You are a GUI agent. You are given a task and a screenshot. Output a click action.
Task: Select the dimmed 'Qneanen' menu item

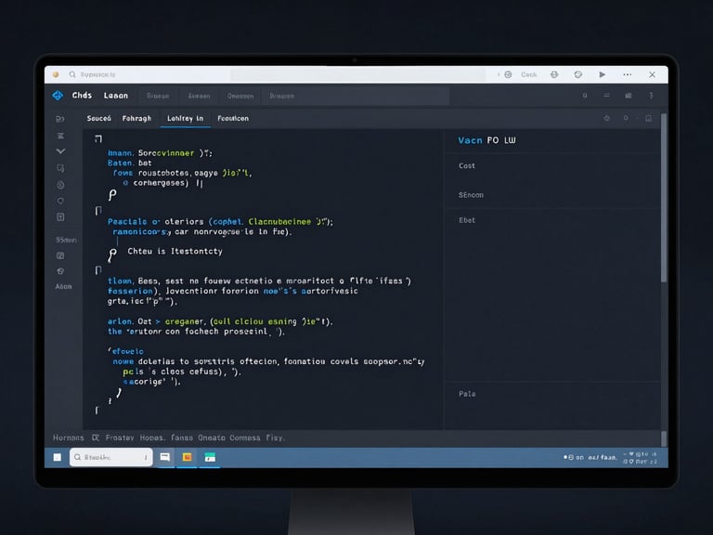240,96
